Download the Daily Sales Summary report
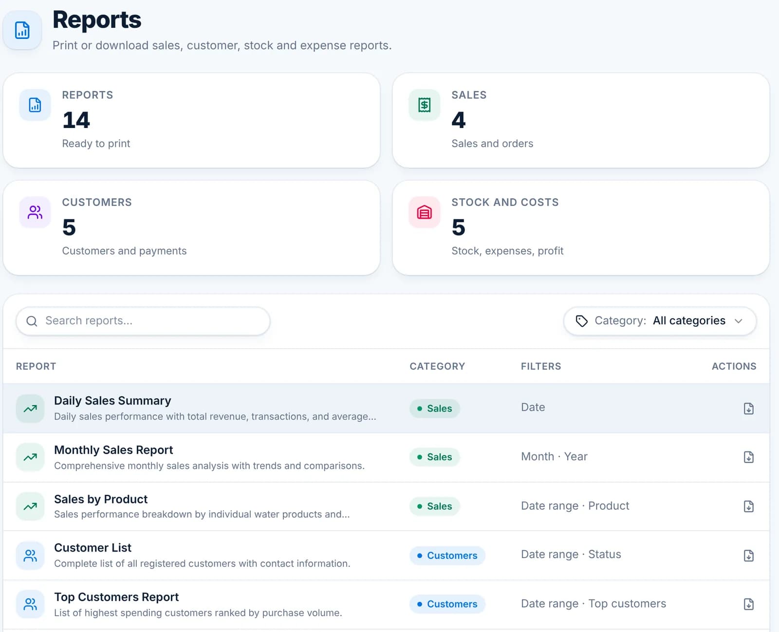Viewport: 779px width, 632px height. [x=749, y=409]
